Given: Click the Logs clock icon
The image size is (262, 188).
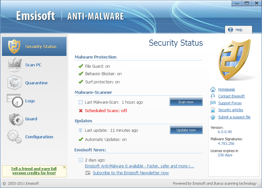Looking at the screenshot, I should click(x=14, y=101).
